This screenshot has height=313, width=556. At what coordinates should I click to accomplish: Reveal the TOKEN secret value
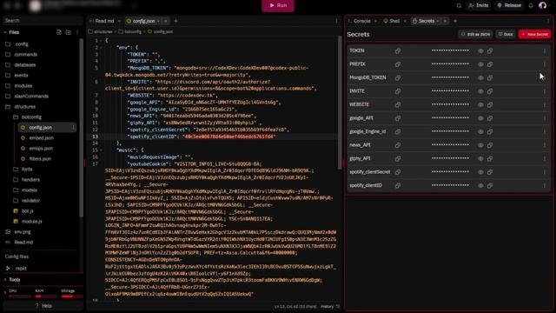(x=480, y=50)
